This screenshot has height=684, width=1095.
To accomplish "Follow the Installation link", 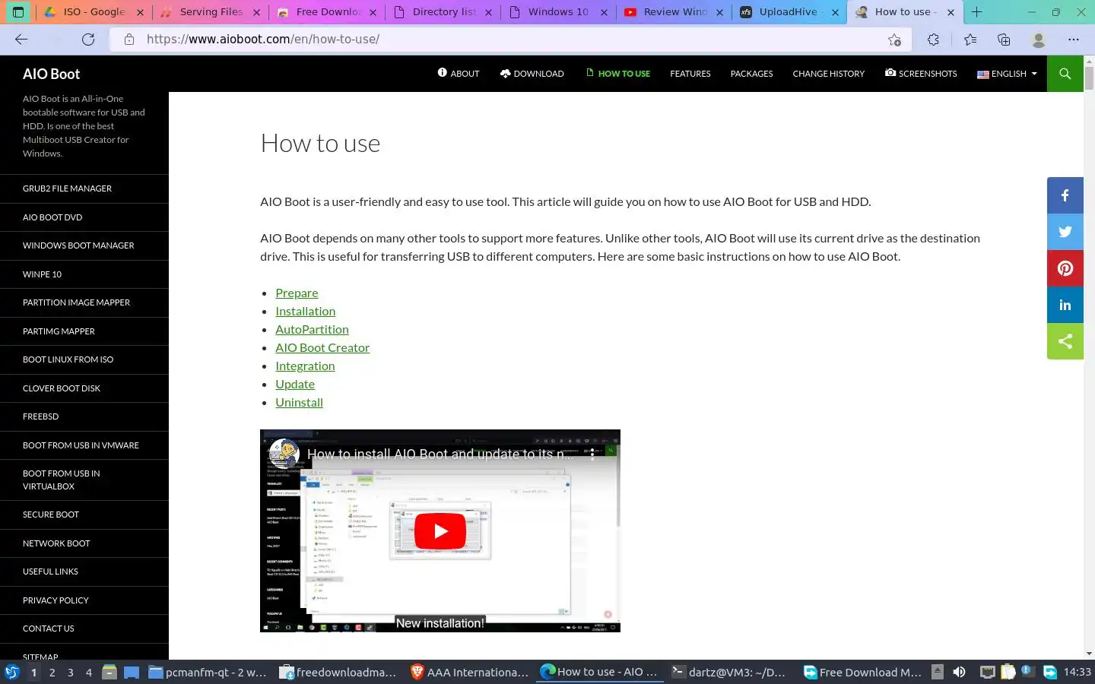I will [x=305, y=311].
